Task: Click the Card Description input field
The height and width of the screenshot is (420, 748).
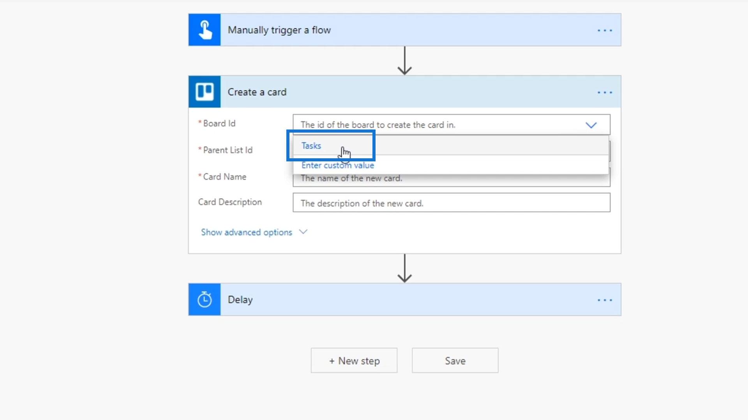Action: click(x=451, y=203)
